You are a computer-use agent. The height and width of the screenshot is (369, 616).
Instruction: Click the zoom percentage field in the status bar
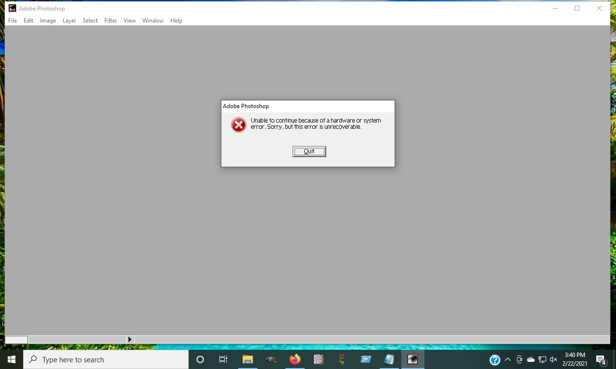(x=16, y=339)
